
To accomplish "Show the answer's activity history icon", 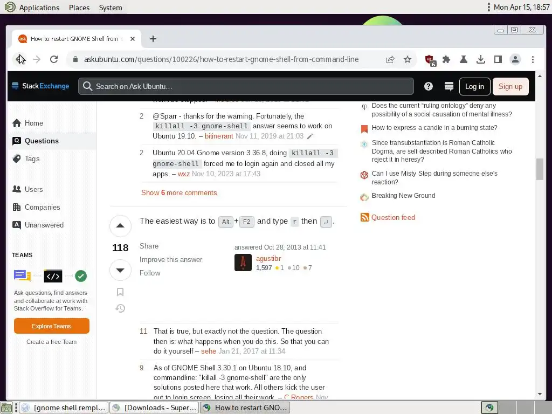I will click(x=120, y=308).
